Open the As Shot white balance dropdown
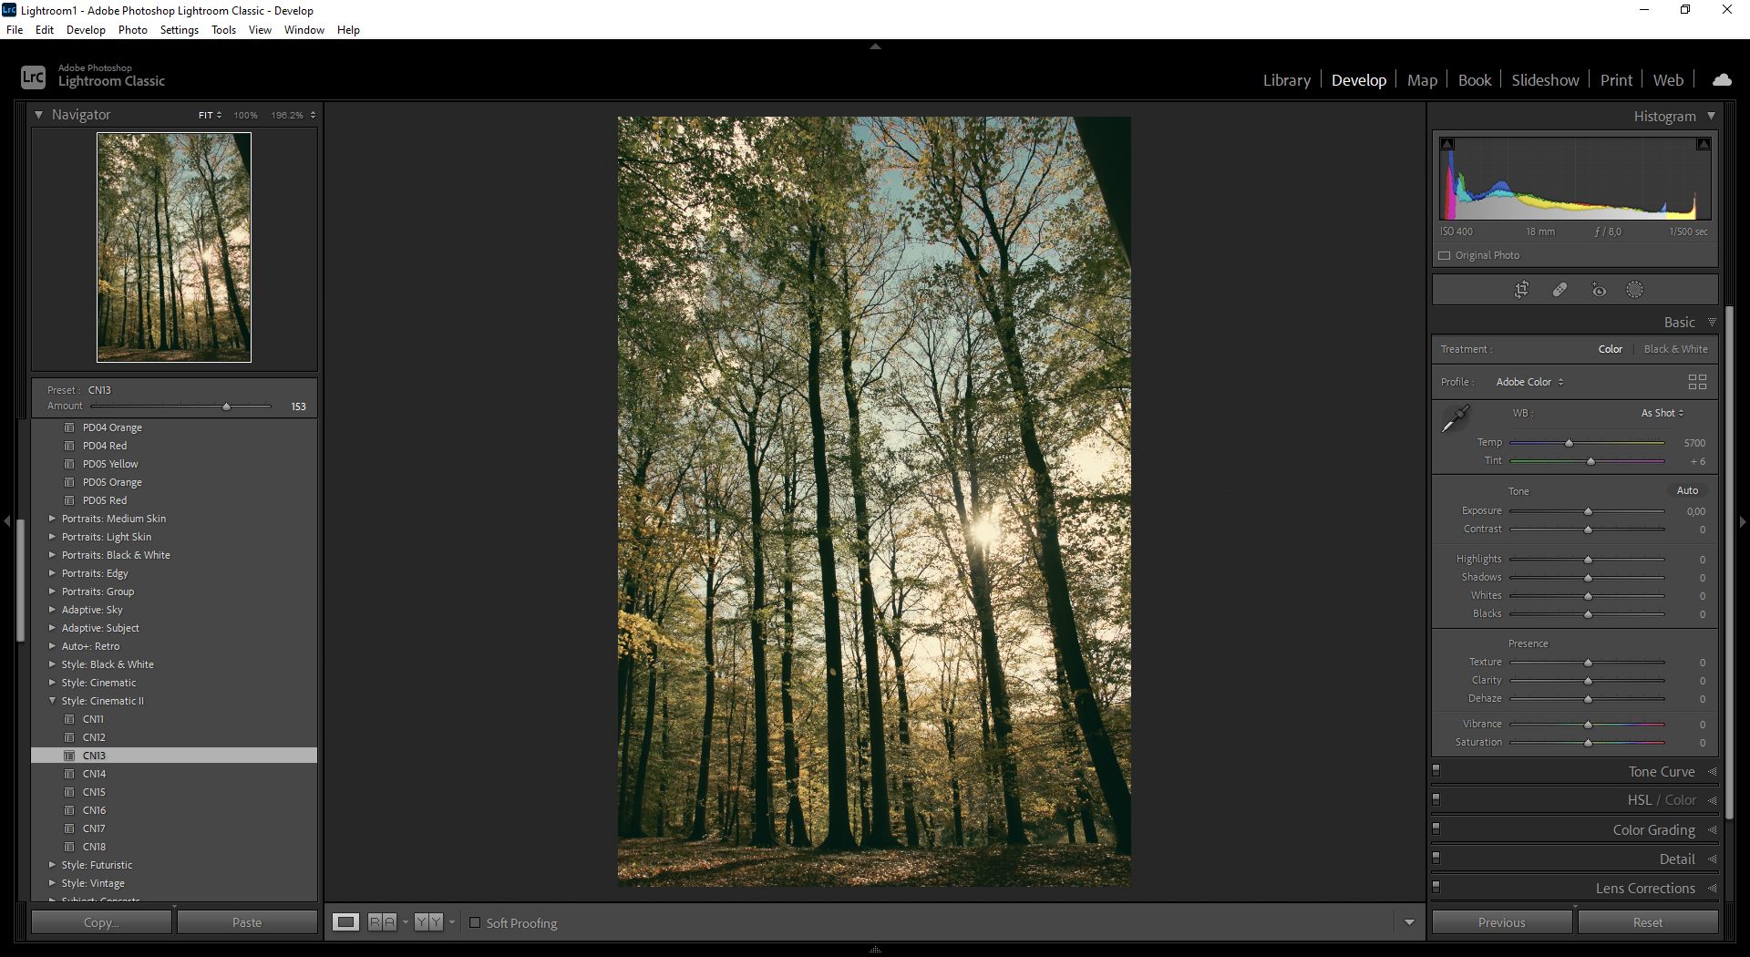This screenshot has height=957, width=1750. (x=1661, y=413)
